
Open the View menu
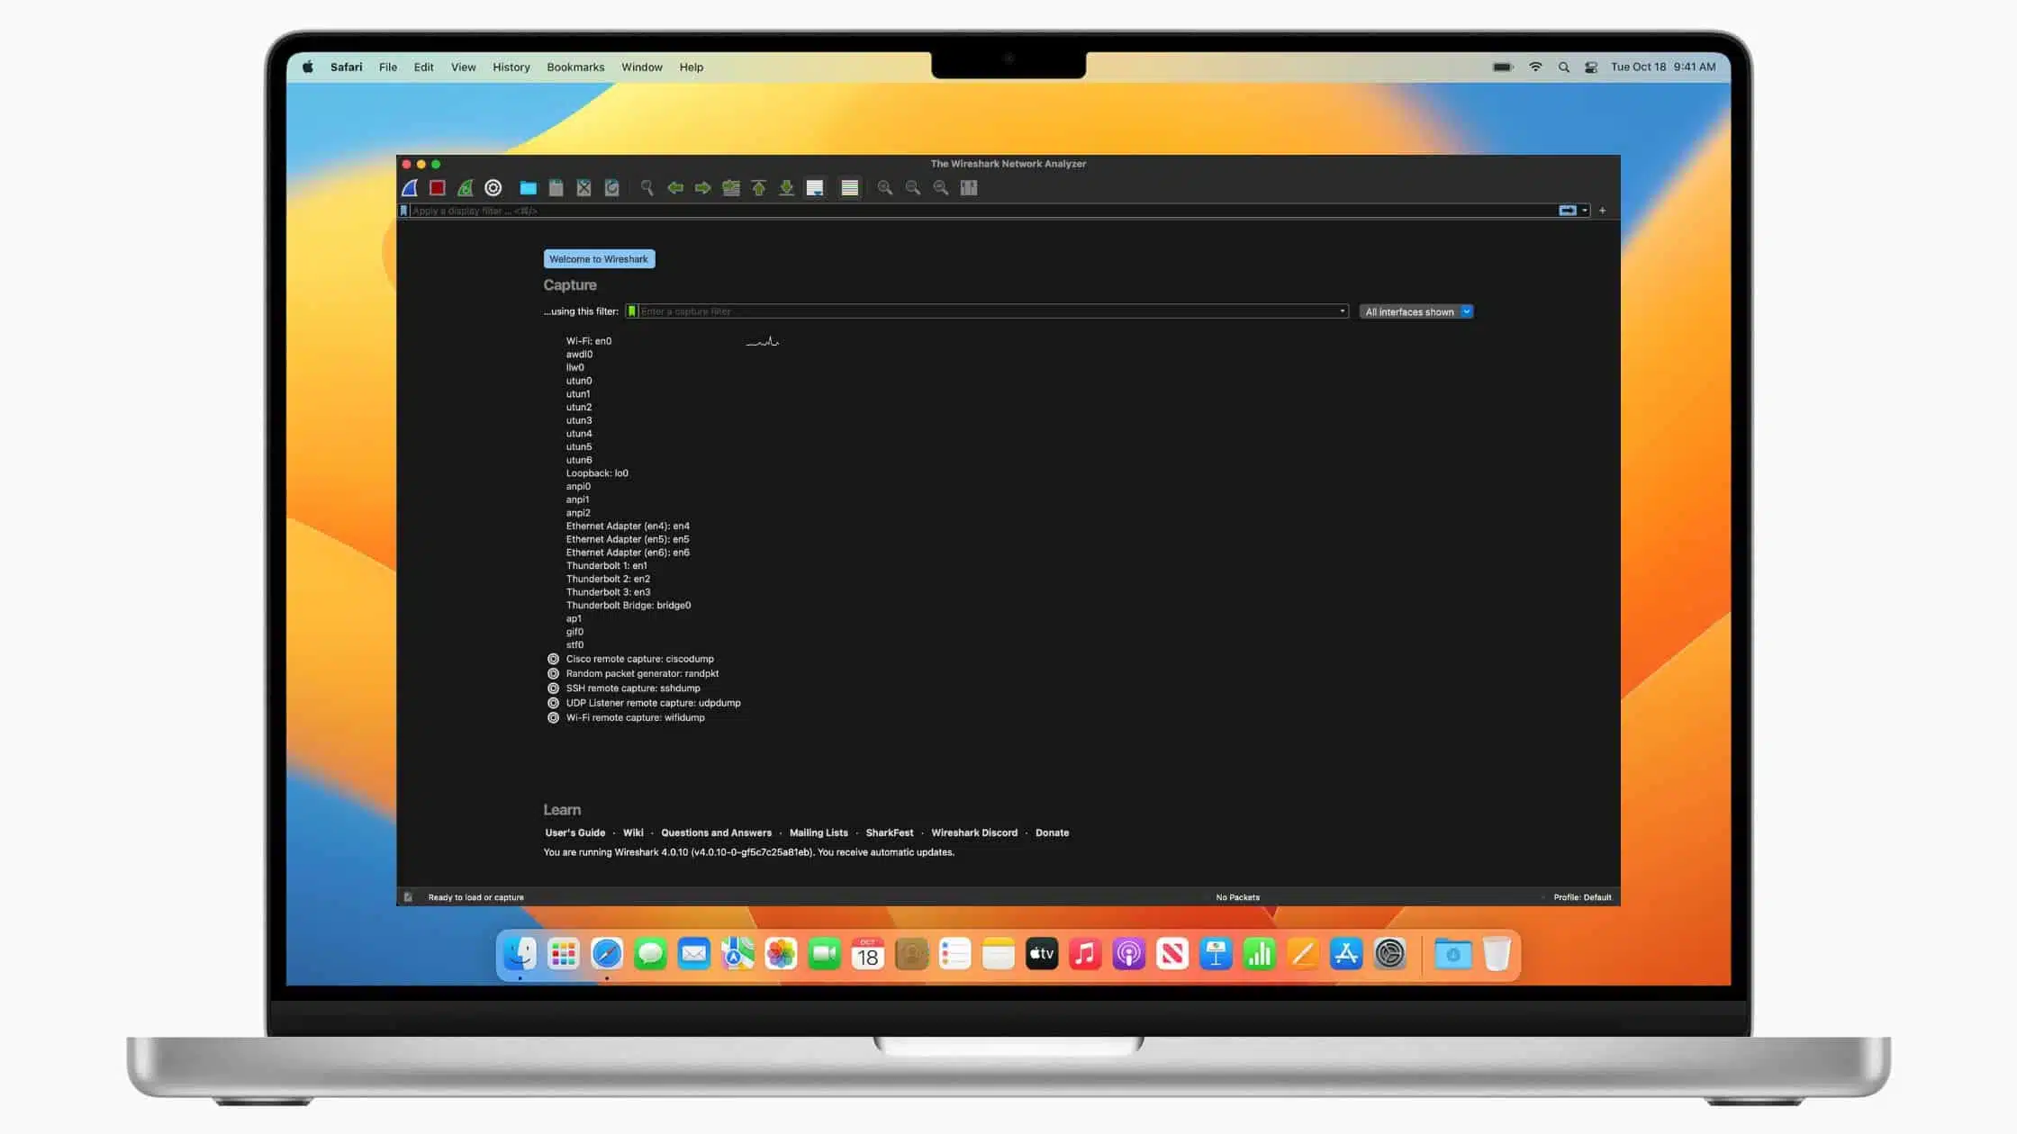[x=463, y=67]
